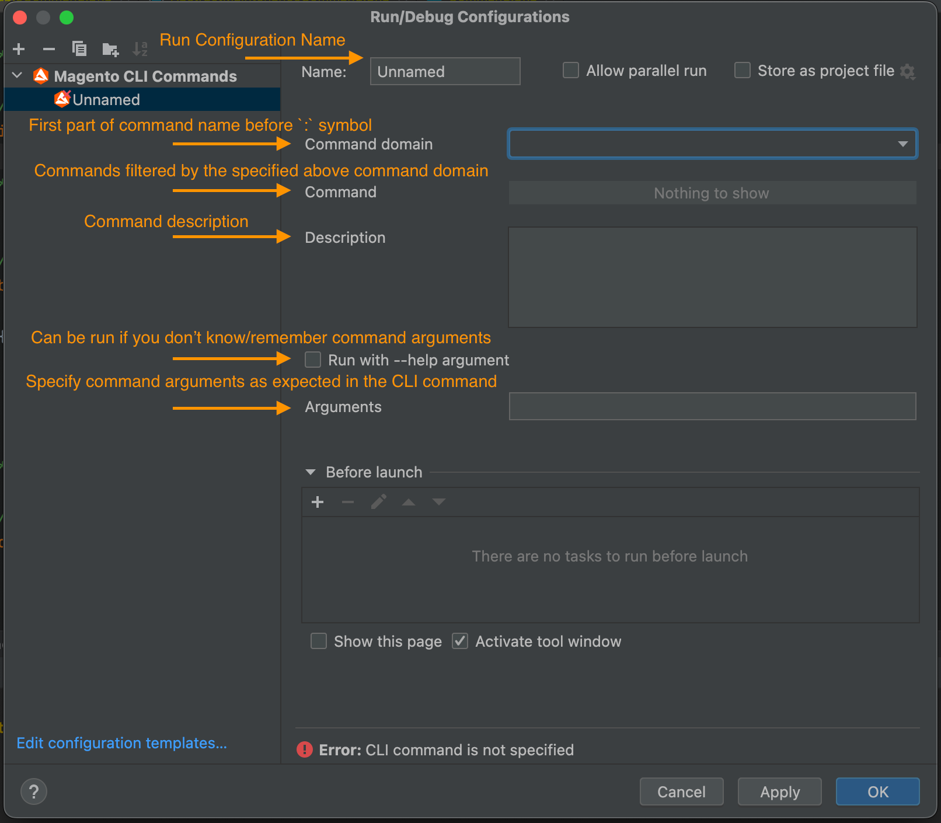The height and width of the screenshot is (823, 941).
Task: Sort configurations alphabetically
Action: pos(140,49)
